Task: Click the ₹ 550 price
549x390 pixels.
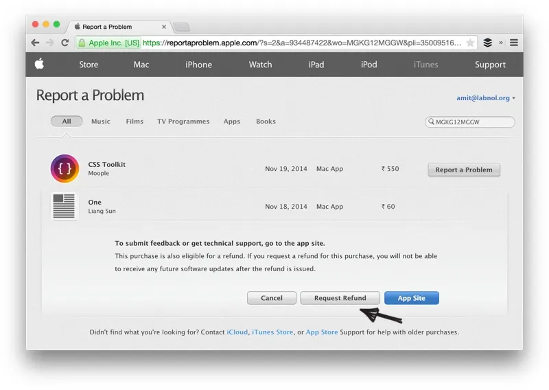Action: coord(390,168)
